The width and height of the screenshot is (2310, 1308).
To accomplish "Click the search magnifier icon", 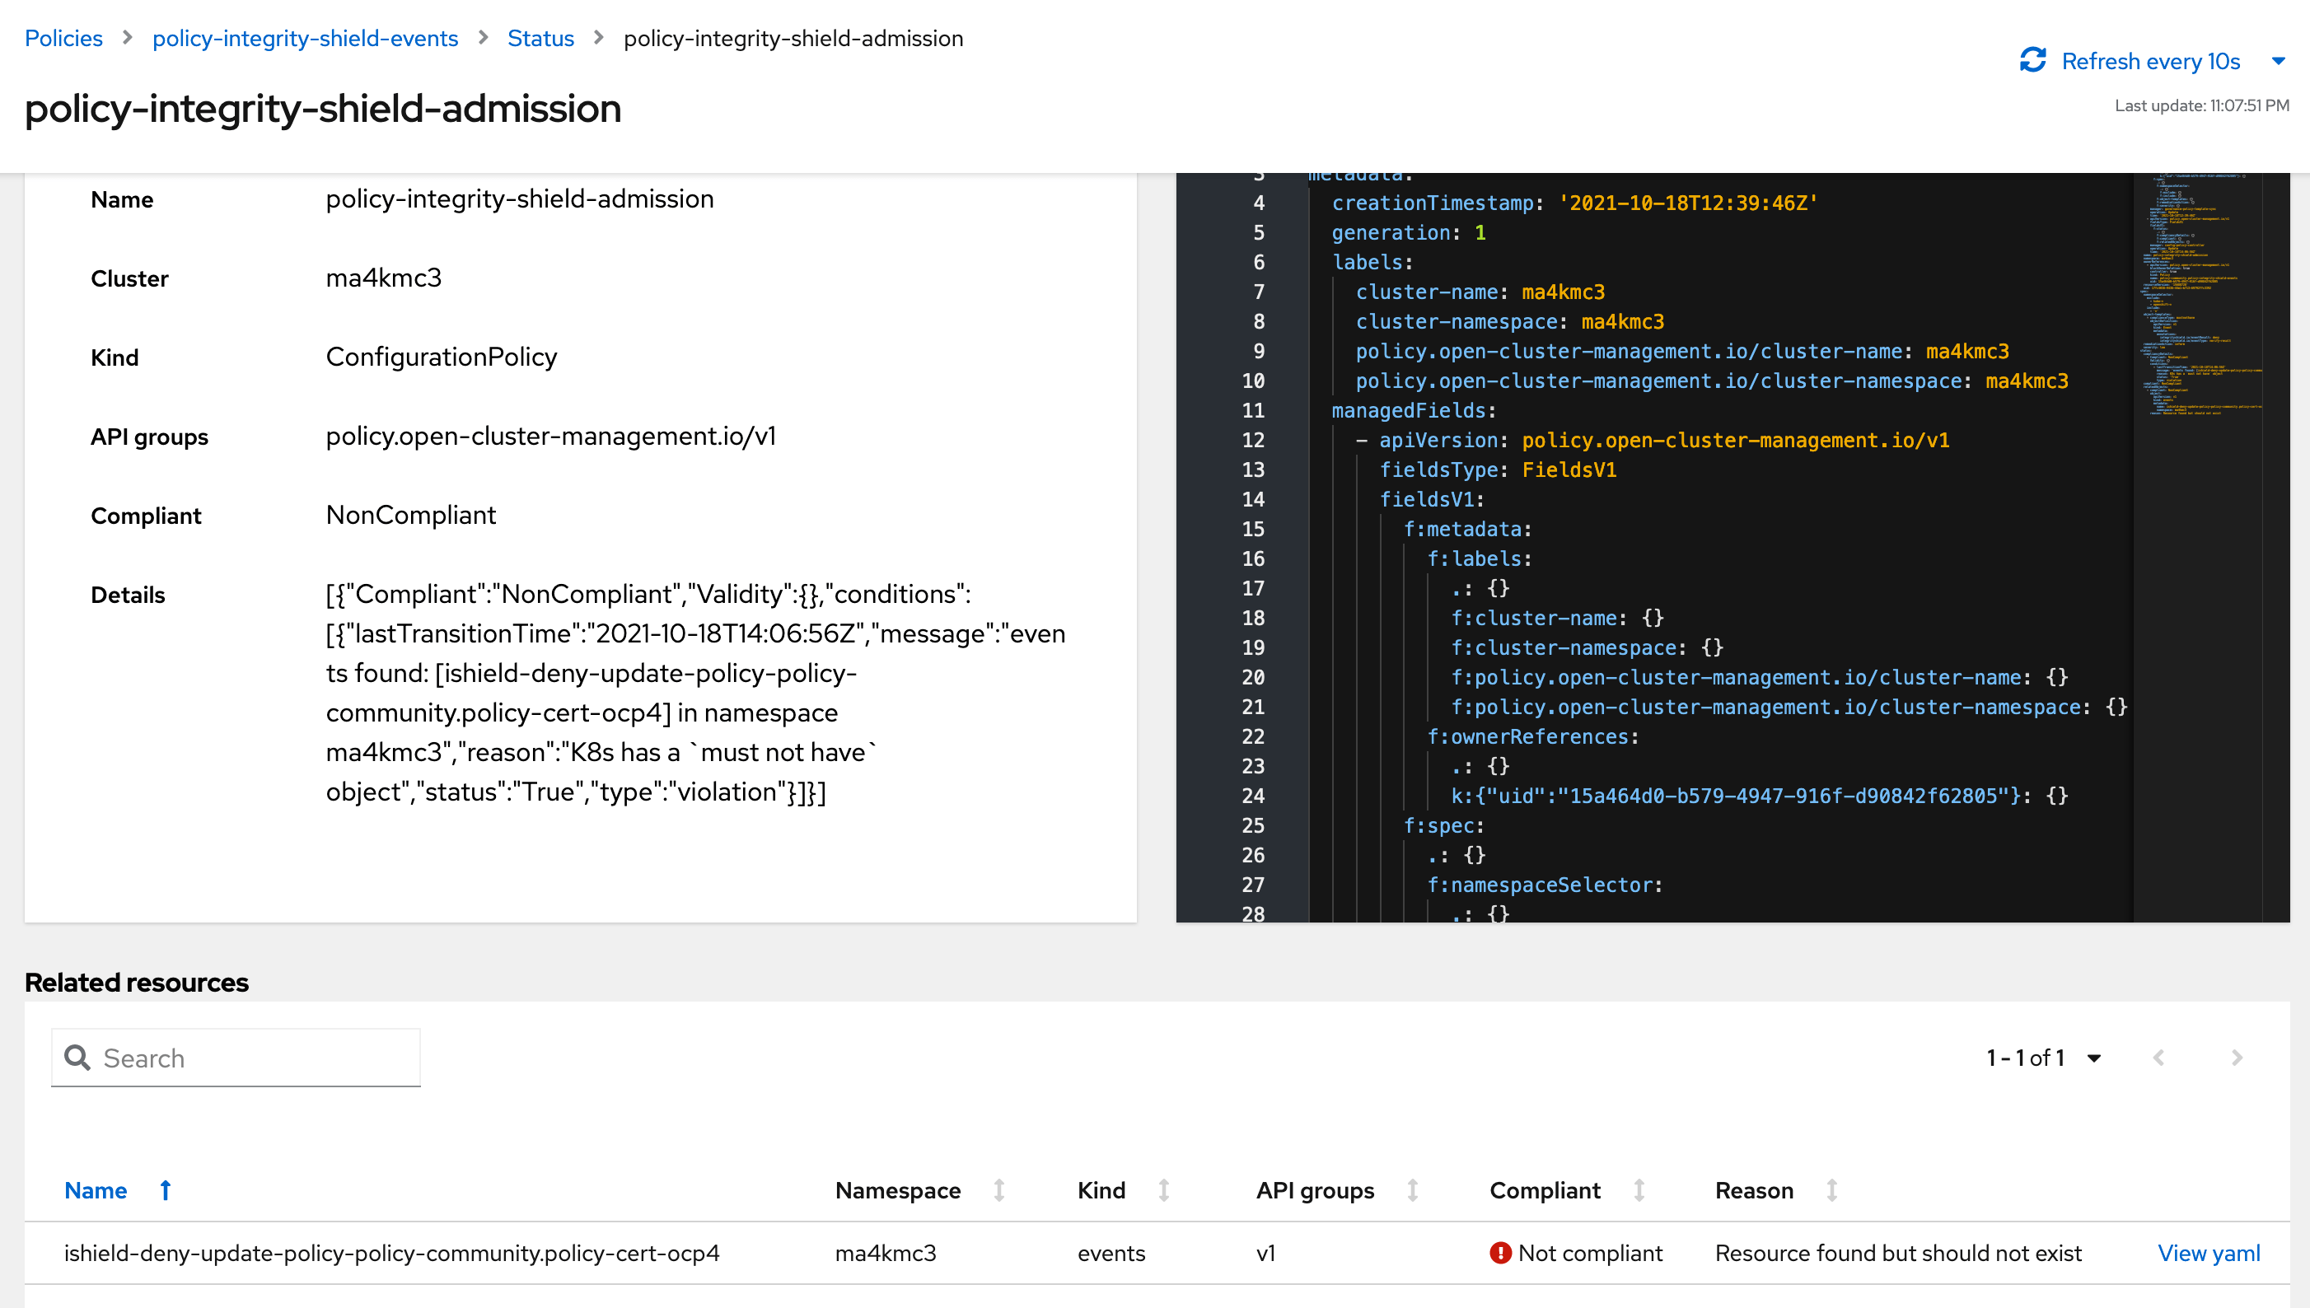I will [x=77, y=1058].
